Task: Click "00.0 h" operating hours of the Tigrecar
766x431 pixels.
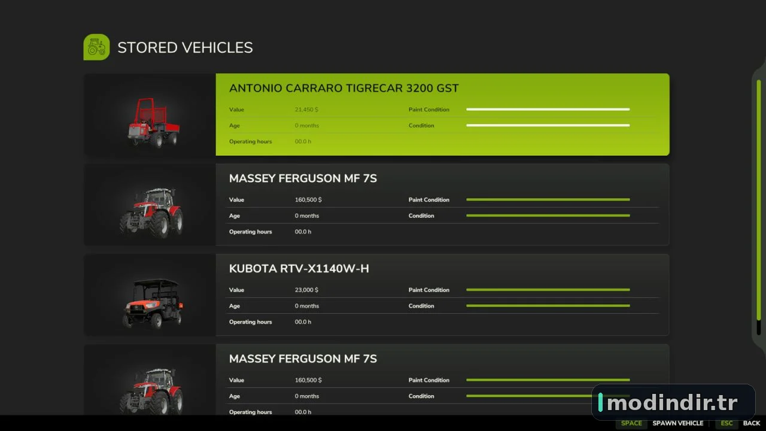Action: tap(303, 142)
